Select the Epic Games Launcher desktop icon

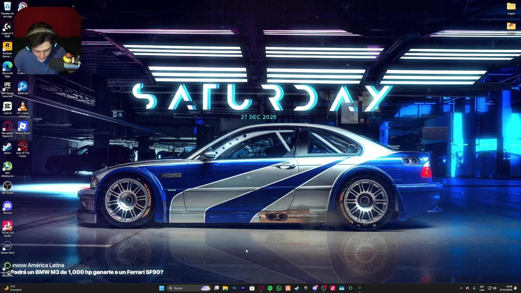coord(7,90)
